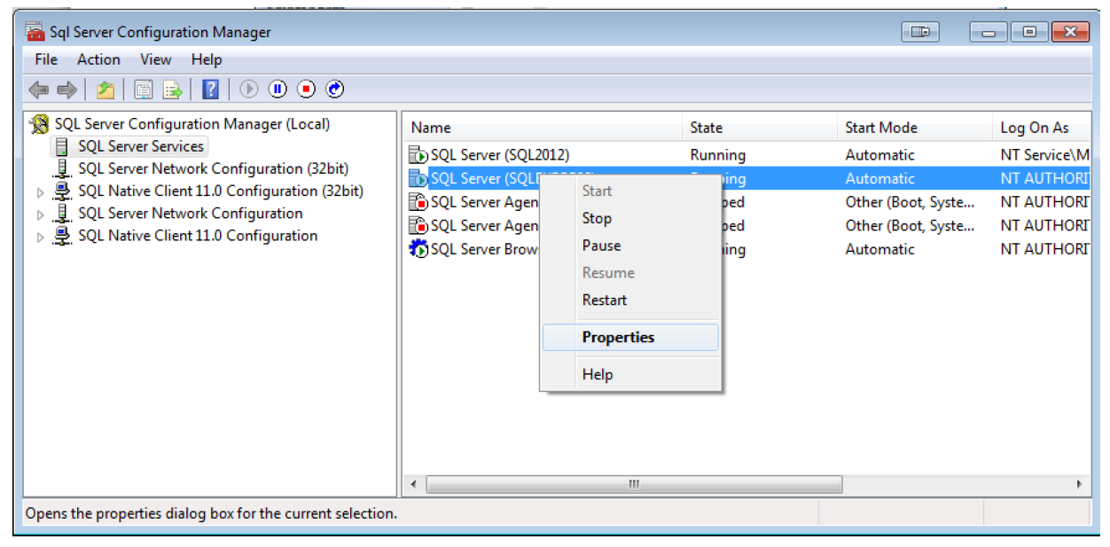The width and height of the screenshot is (1110, 547).
Task: Sort by the Start Mode column header
Action: 914,128
